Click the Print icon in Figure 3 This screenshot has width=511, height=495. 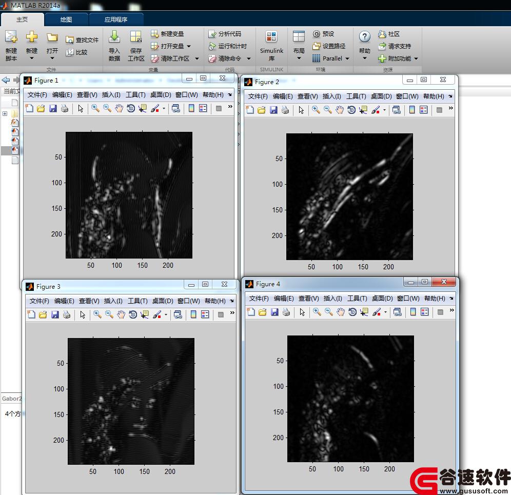(67, 314)
